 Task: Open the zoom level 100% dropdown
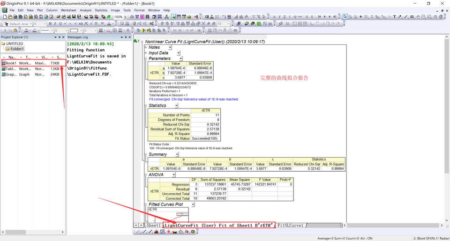(125, 17)
